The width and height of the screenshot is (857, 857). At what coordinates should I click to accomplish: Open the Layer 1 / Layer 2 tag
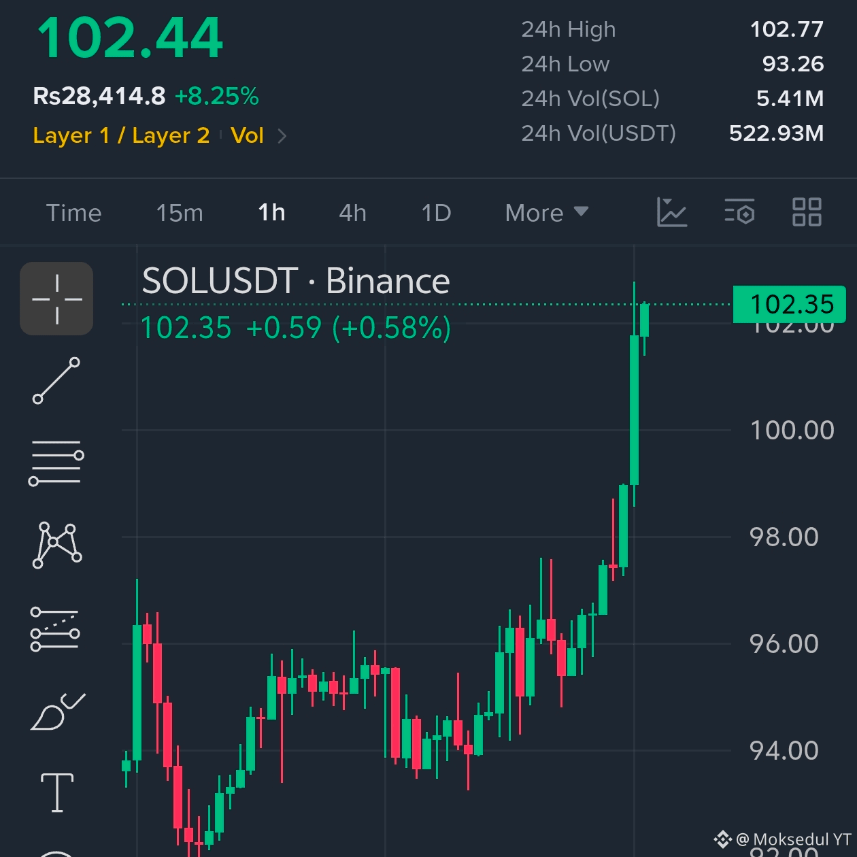pos(121,135)
